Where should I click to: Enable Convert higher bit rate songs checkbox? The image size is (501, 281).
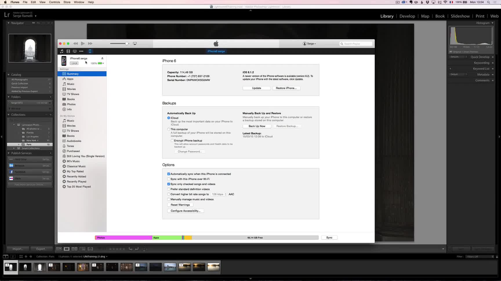(169, 194)
